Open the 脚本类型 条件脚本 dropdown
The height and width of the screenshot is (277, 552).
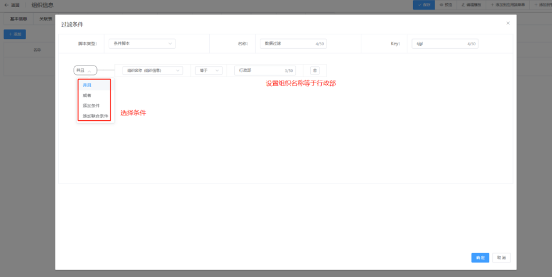pyautogui.click(x=142, y=44)
